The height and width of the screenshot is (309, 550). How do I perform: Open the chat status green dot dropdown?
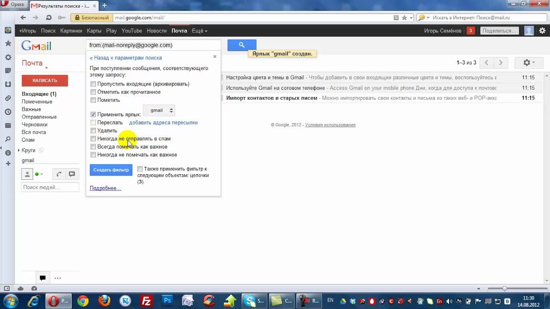point(39,174)
